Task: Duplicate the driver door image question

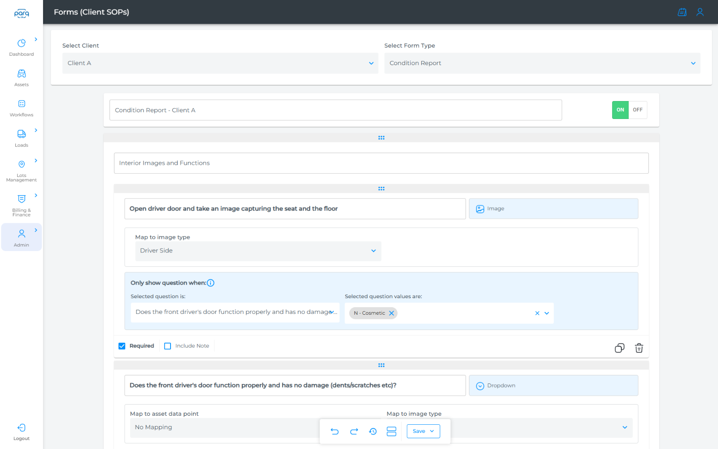Action: [620, 348]
